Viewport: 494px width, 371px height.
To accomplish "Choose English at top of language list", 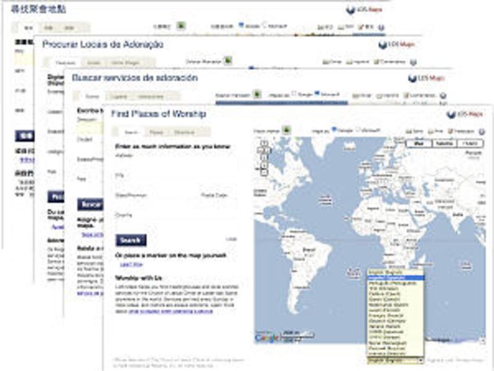I will 396,272.
